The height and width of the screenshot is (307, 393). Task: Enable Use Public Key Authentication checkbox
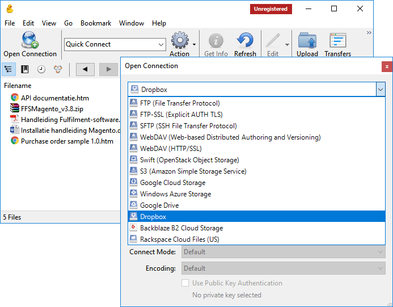185,283
